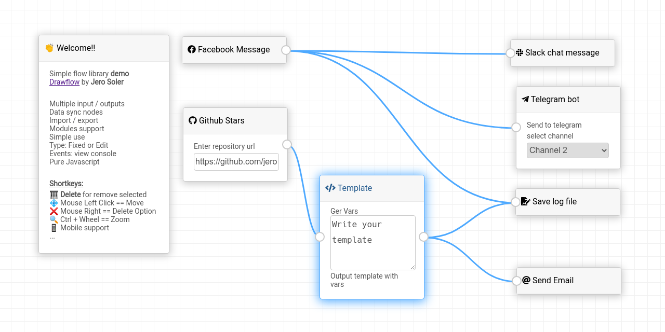Click the Github Stars output connector
The height and width of the screenshot is (332, 665).
click(287, 144)
